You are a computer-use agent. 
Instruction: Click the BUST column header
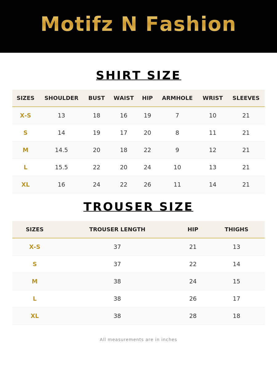[x=96, y=98]
